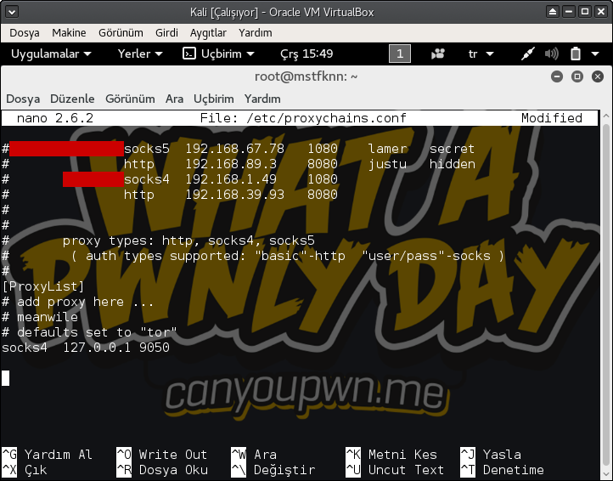Click the terminal icon beside Uçbirim in panel

(x=189, y=54)
